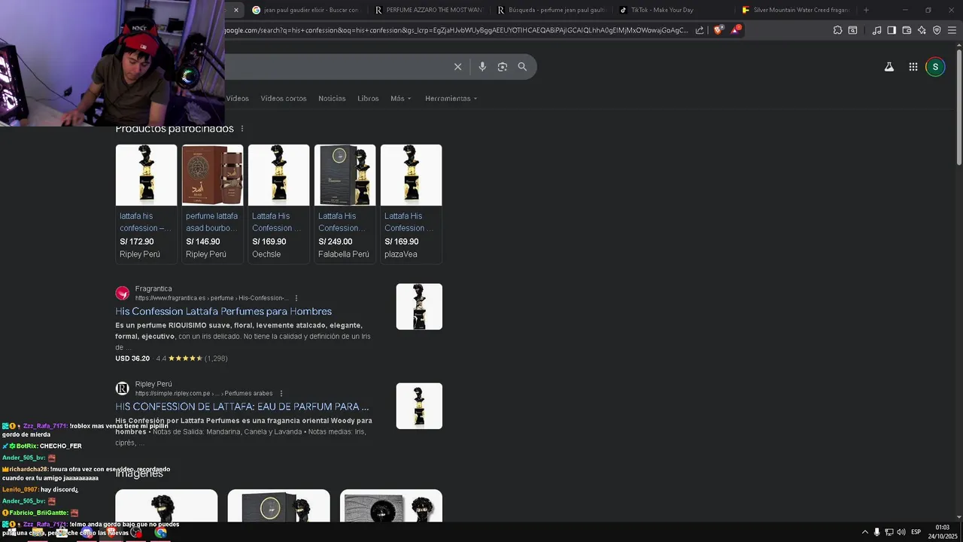Clear the Google search box text

pyautogui.click(x=457, y=67)
